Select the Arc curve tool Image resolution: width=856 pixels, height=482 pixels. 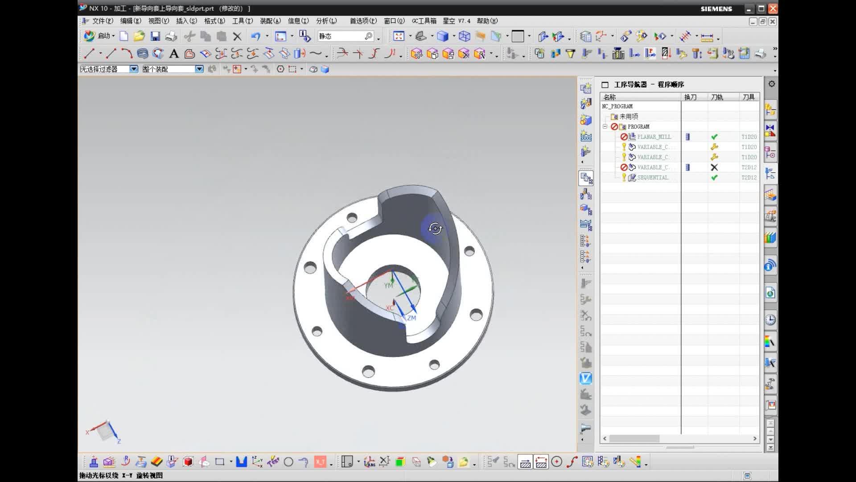point(127,54)
